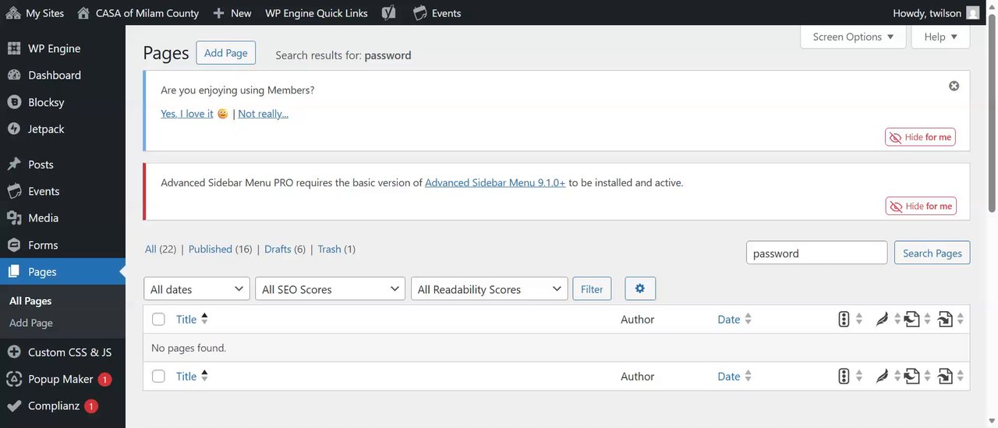The width and height of the screenshot is (998, 428).
Task: Click the gear settings button beside Filter
Action: 640,288
